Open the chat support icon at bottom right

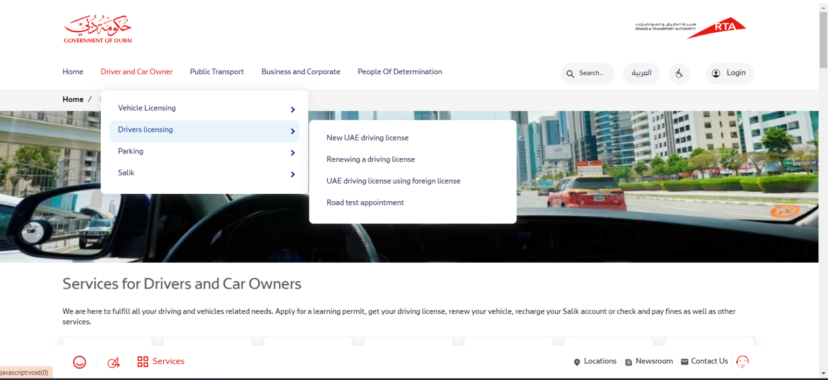click(x=742, y=362)
